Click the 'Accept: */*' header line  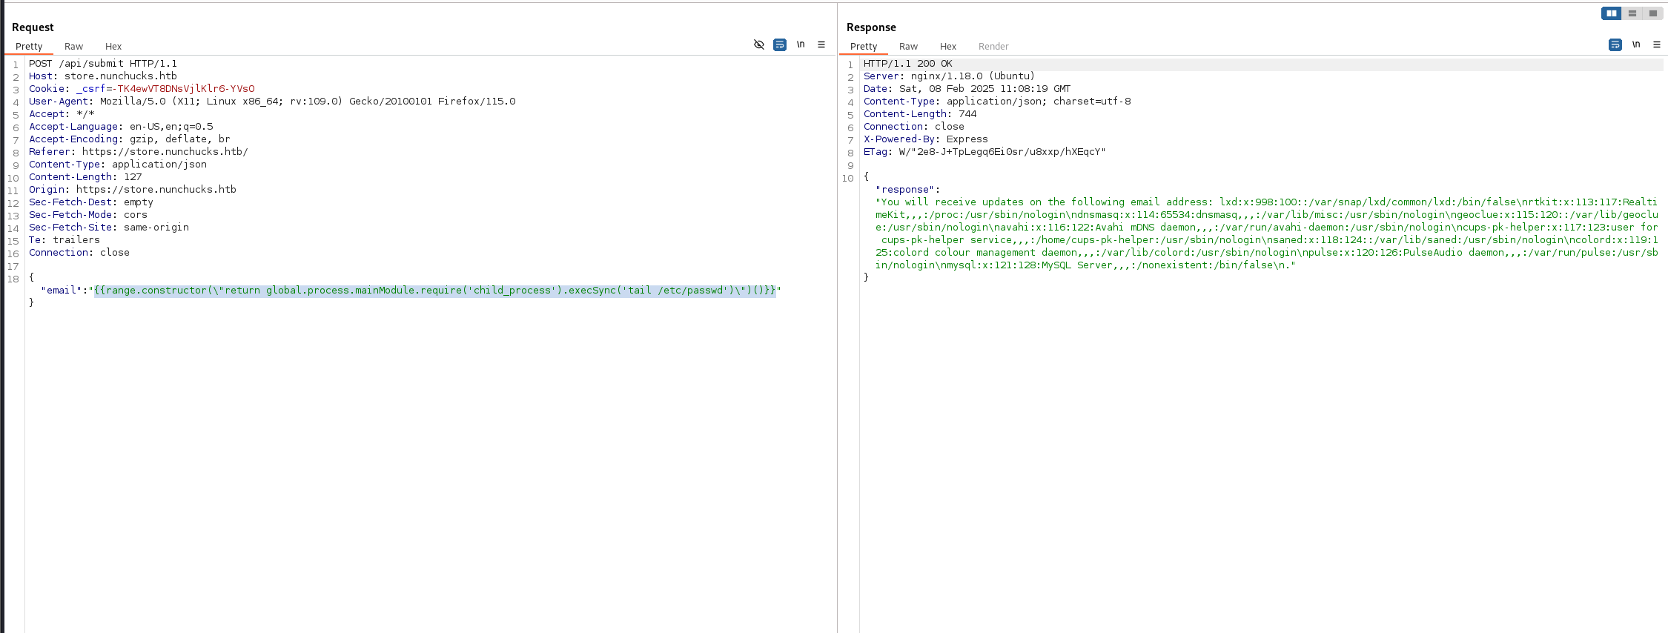62,114
